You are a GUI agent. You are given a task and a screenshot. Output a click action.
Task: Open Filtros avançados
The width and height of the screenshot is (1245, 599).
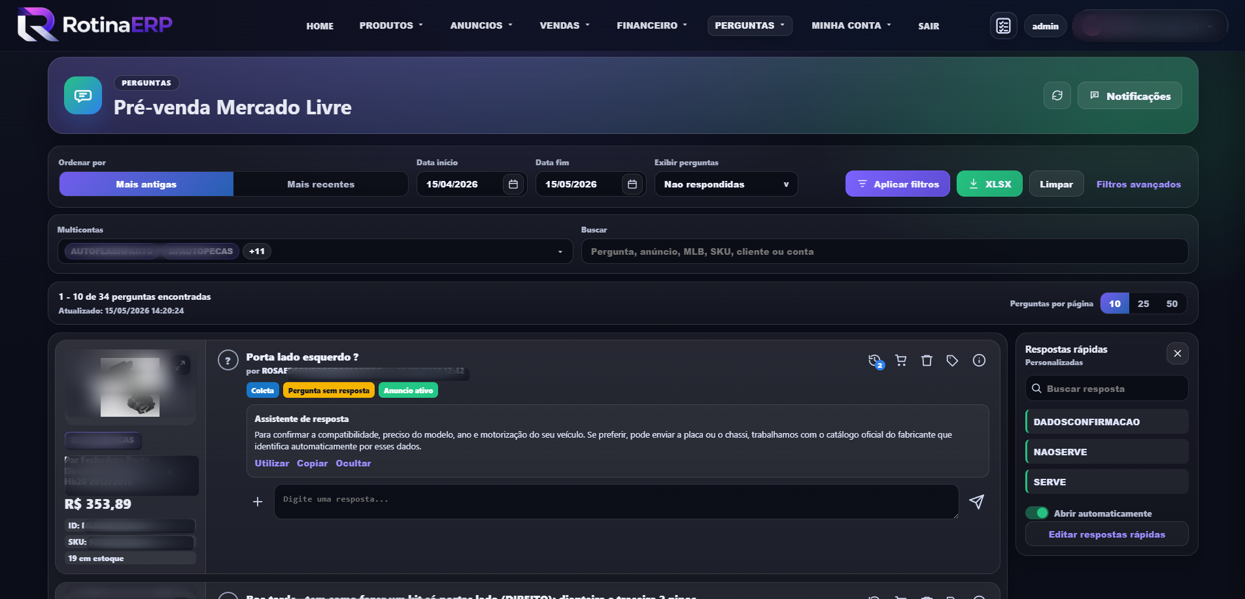click(1138, 184)
